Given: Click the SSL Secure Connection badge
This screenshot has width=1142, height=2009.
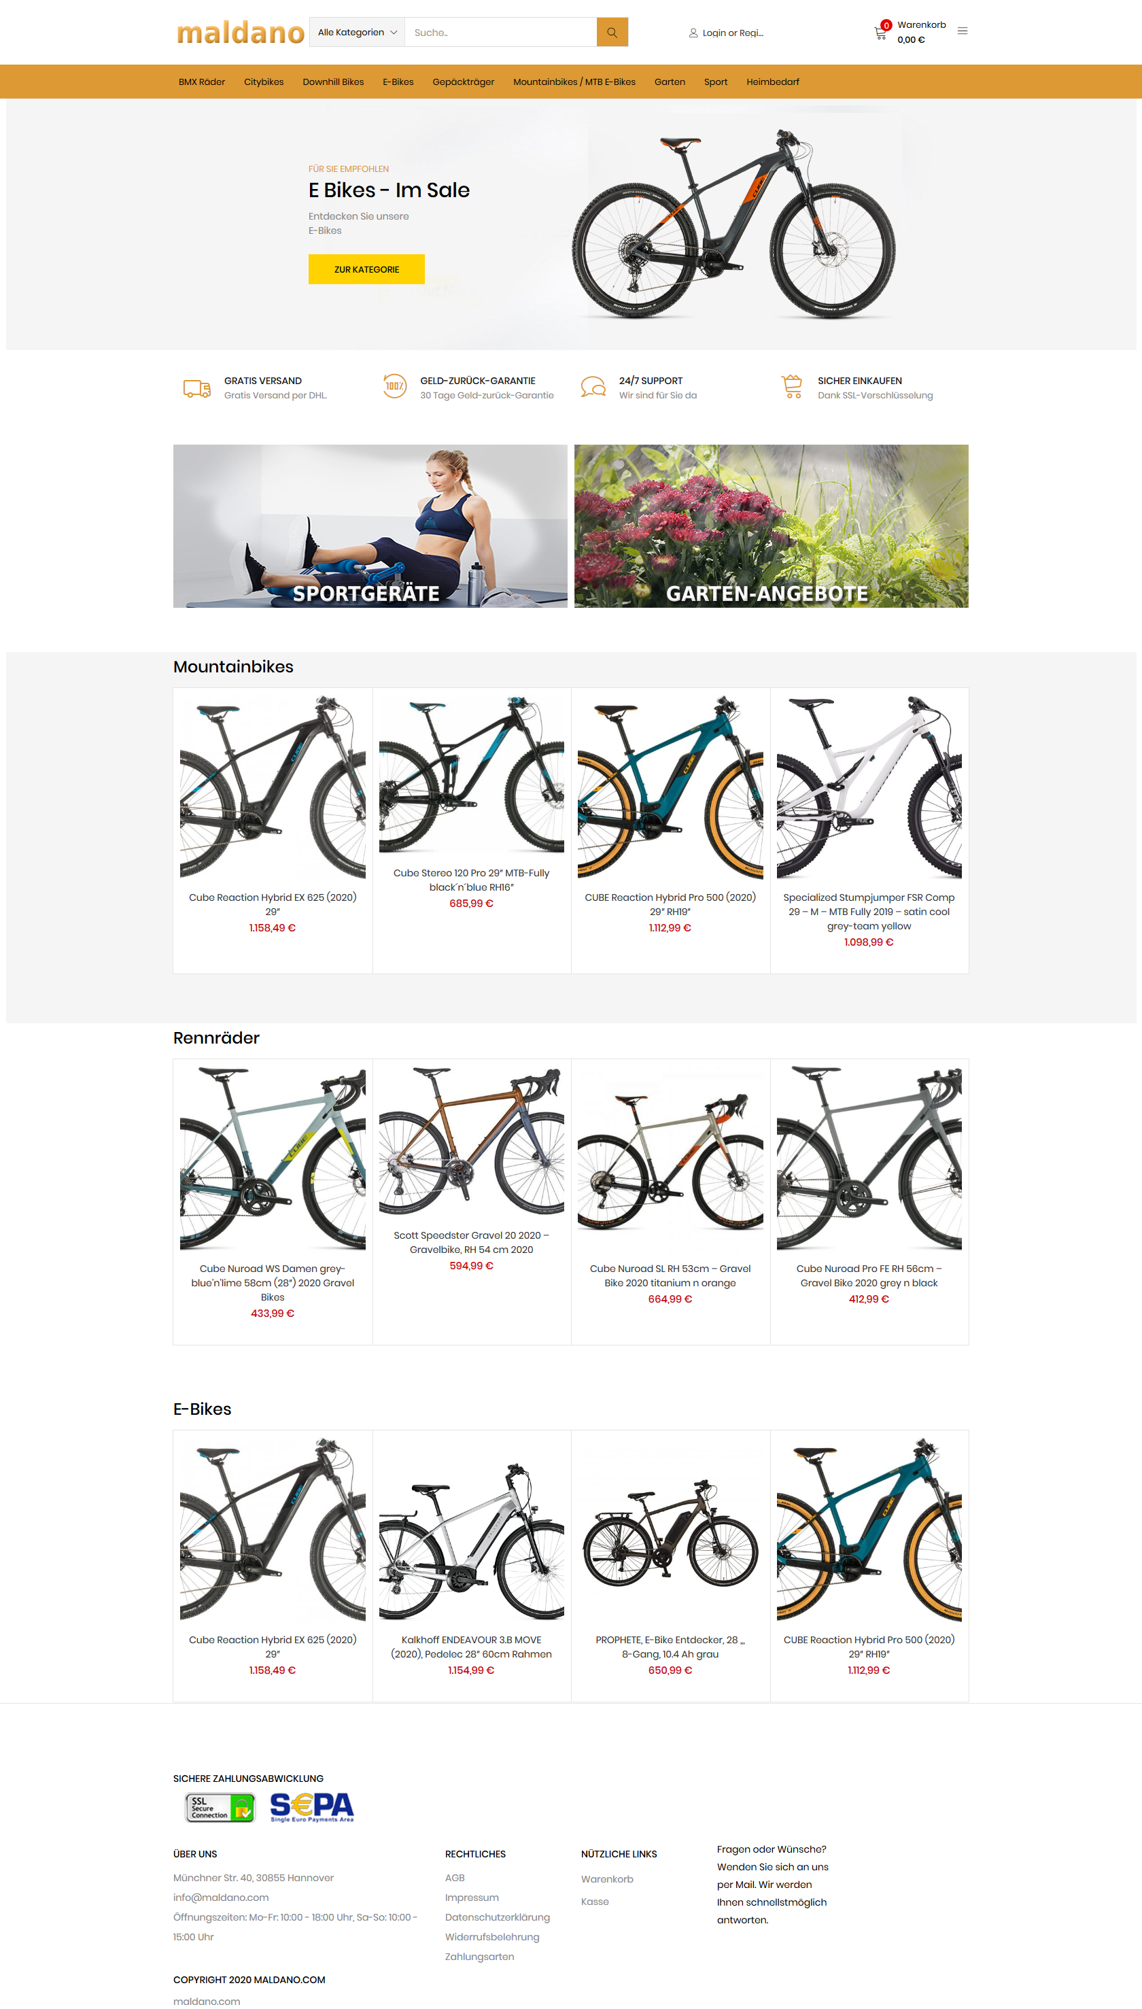Looking at the screenshot, I should (x=220, y=1806).
